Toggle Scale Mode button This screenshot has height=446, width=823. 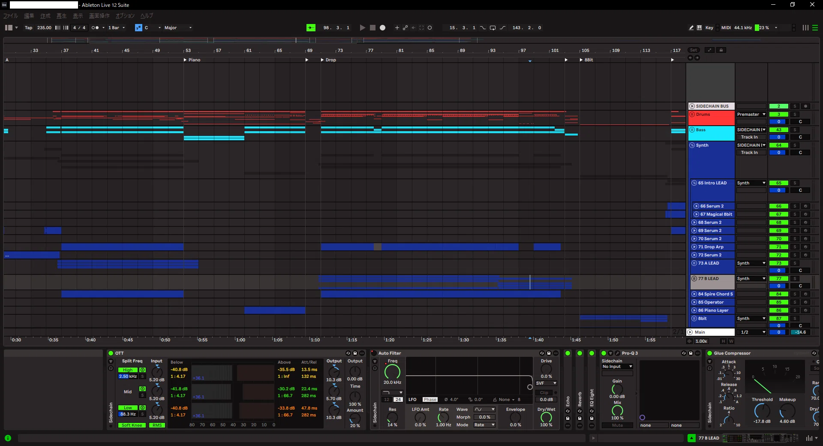[x=138, y=28]
